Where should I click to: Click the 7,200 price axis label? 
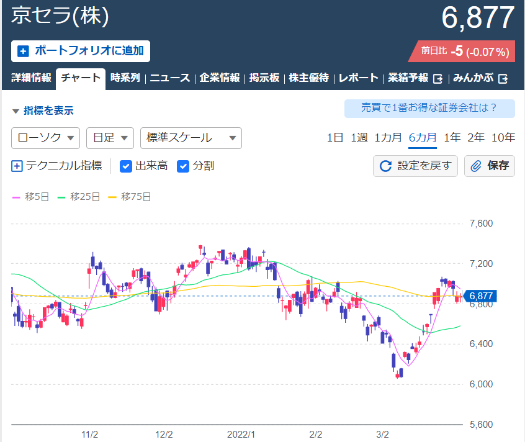coord(481,264)
